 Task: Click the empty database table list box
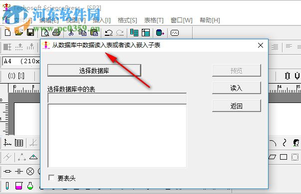click(117, 136)
